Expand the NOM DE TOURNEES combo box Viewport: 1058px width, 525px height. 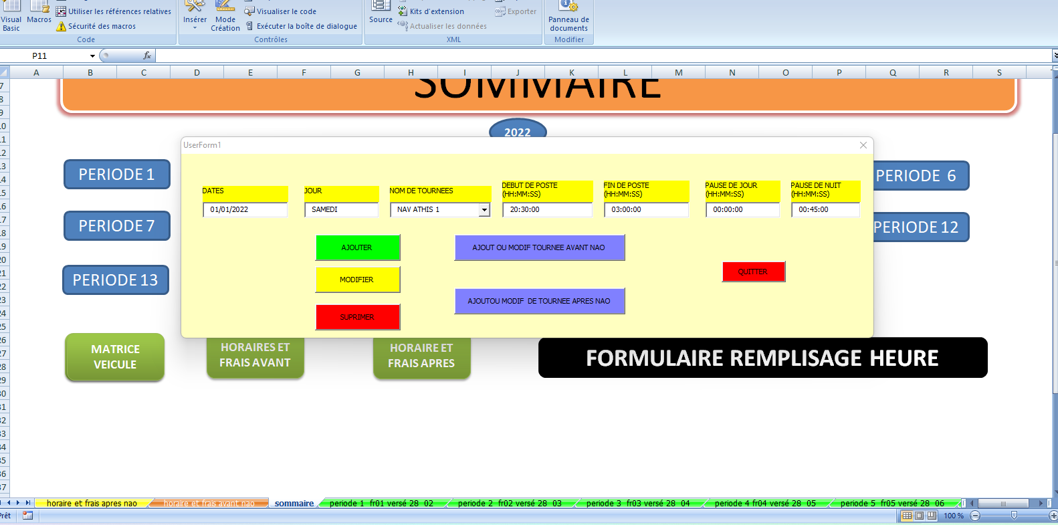[484, 210]
